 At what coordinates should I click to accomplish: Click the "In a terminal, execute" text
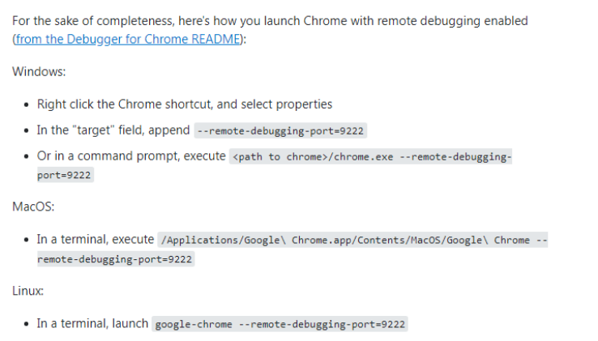click(95, 239)
